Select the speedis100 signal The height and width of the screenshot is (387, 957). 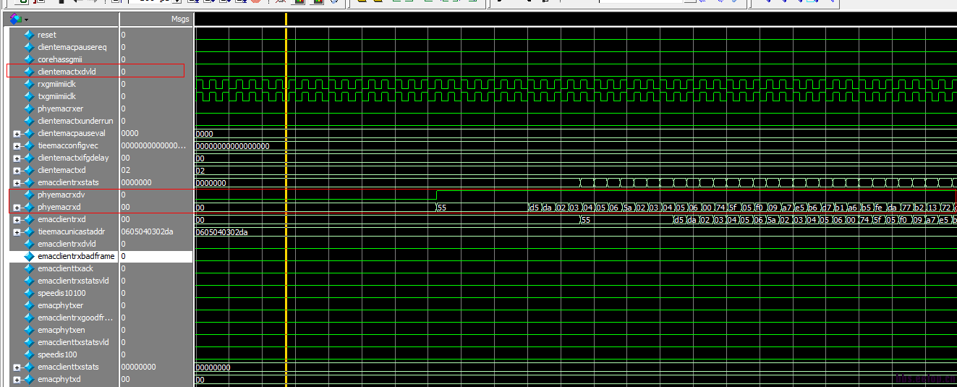(57, 354)
